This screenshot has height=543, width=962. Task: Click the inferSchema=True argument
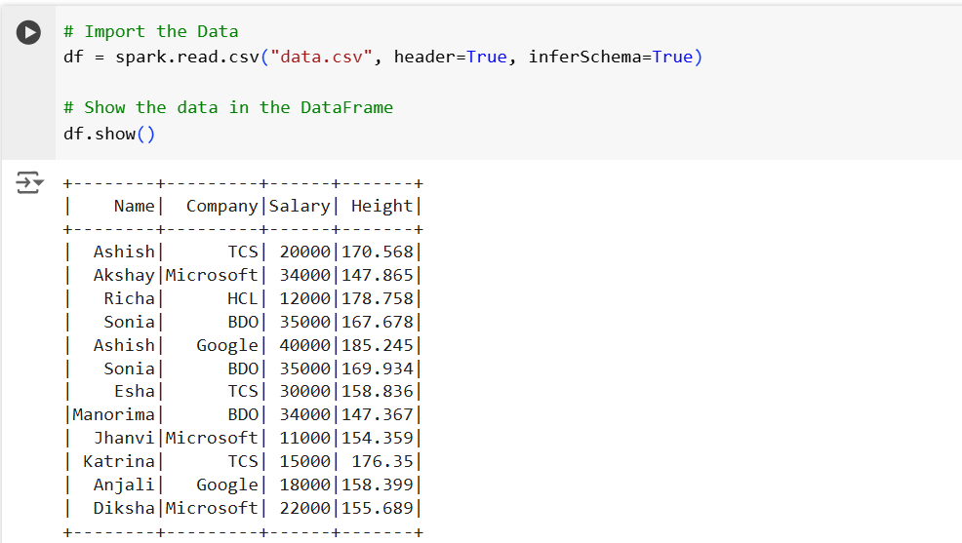610,57
